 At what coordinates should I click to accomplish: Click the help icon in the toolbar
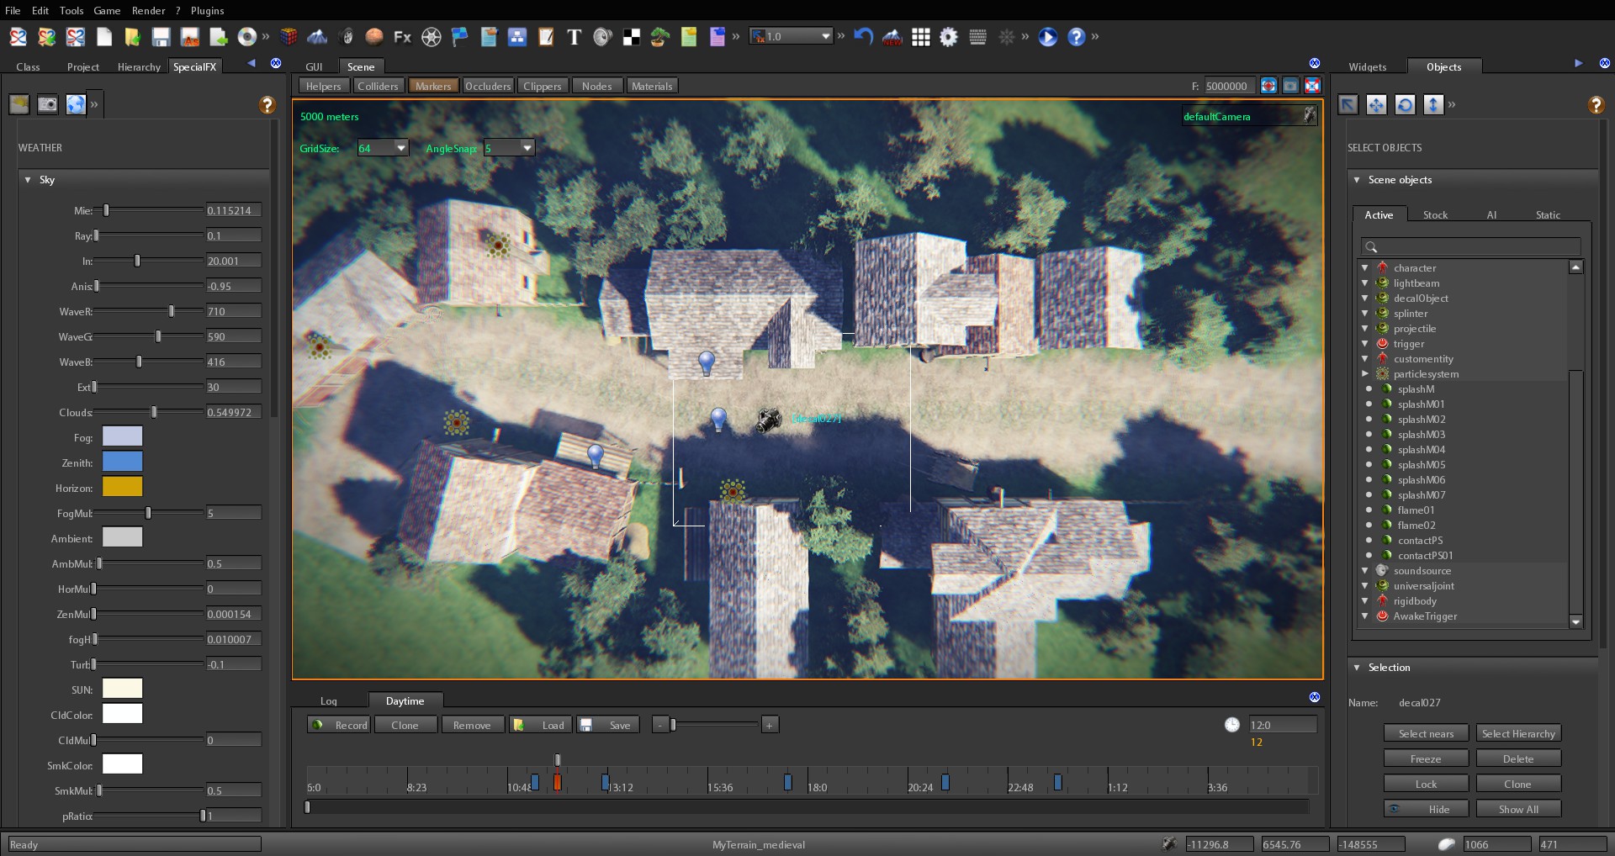1078,36
